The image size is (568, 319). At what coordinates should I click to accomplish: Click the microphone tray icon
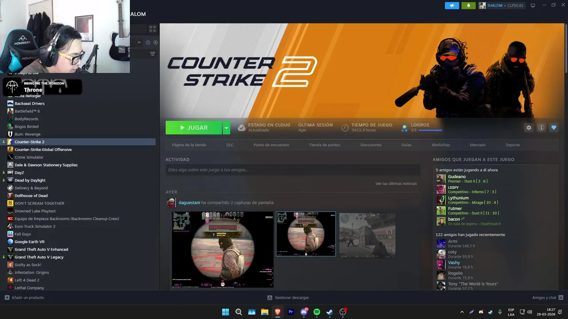[x=500, y=312]
